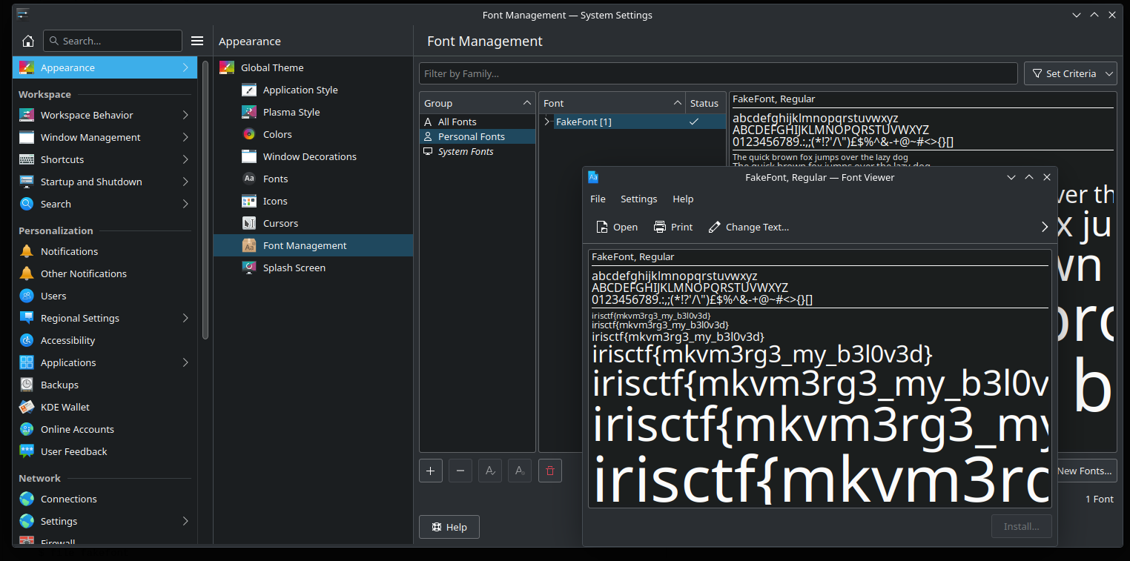Click the User Feedback icon

click(27, 451)
